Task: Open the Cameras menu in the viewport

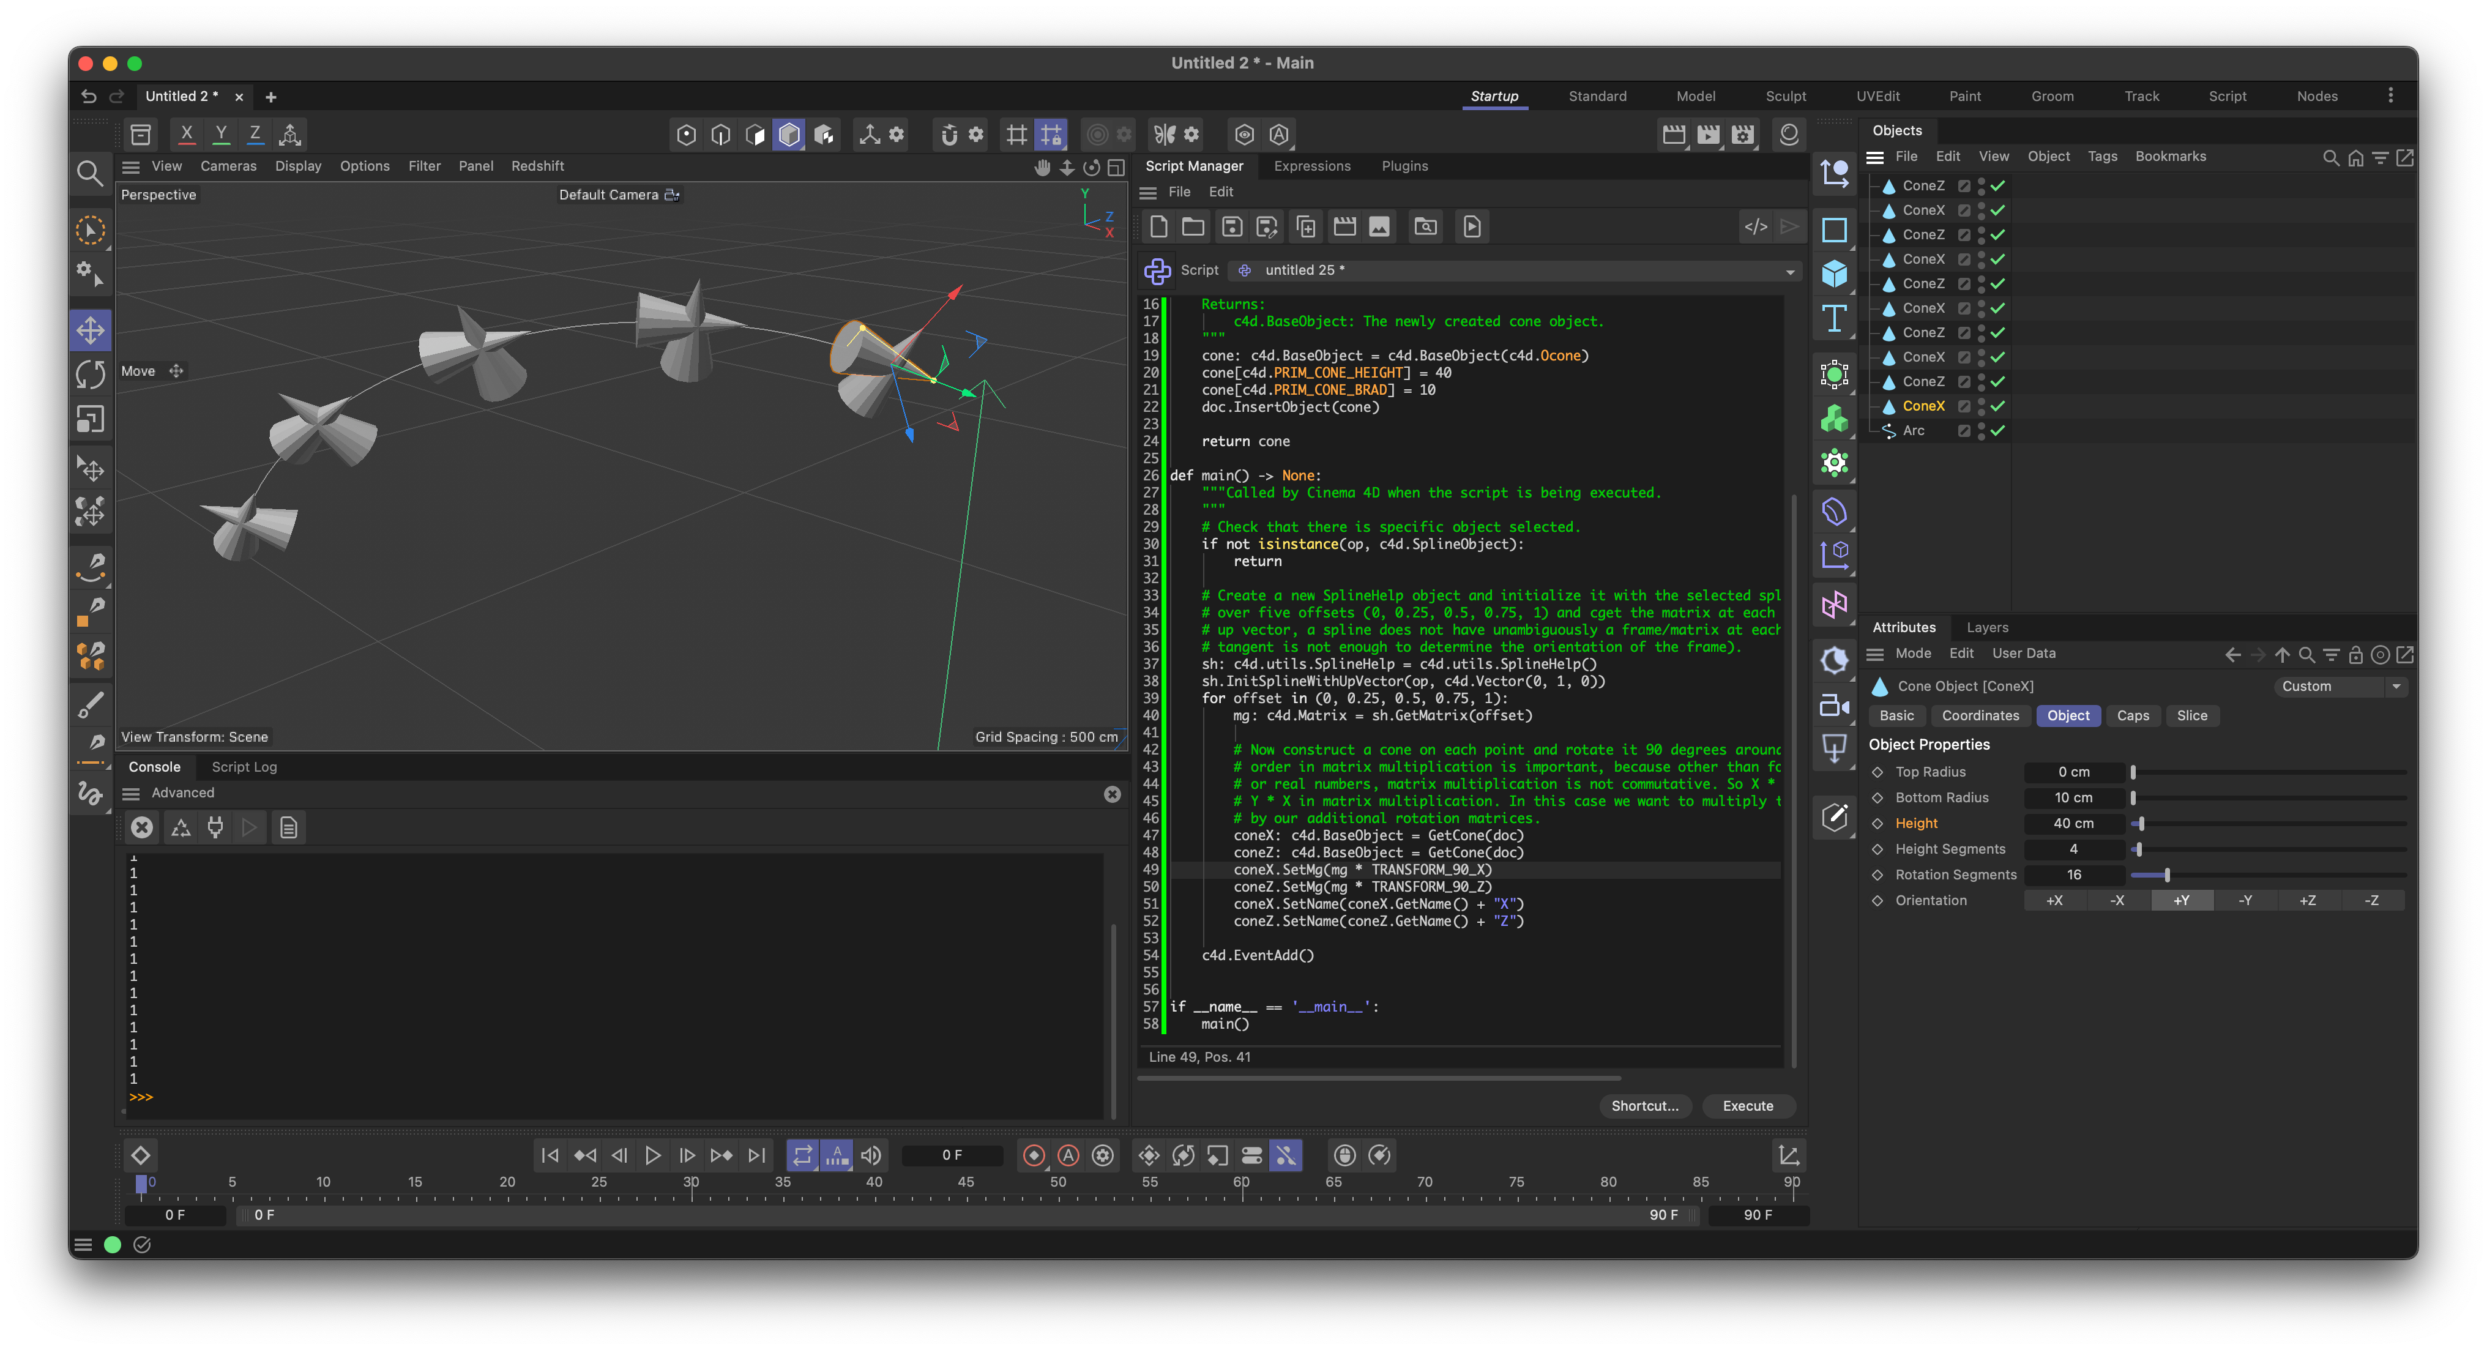Action: coord(228,166)
